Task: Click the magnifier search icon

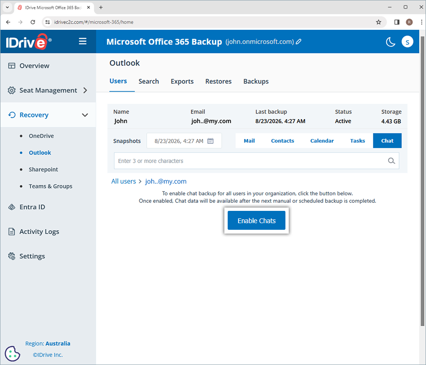Action: click(x=391, y=161)
